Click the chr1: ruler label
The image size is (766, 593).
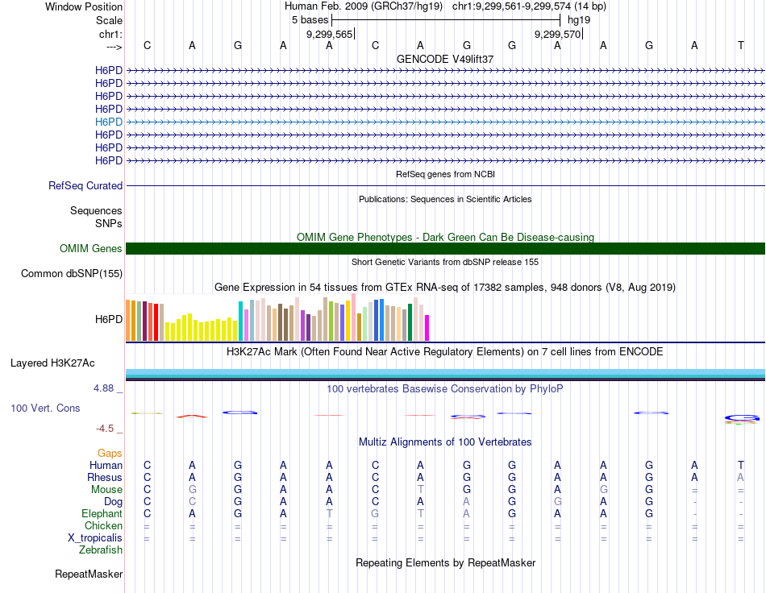tap(111, 35)
